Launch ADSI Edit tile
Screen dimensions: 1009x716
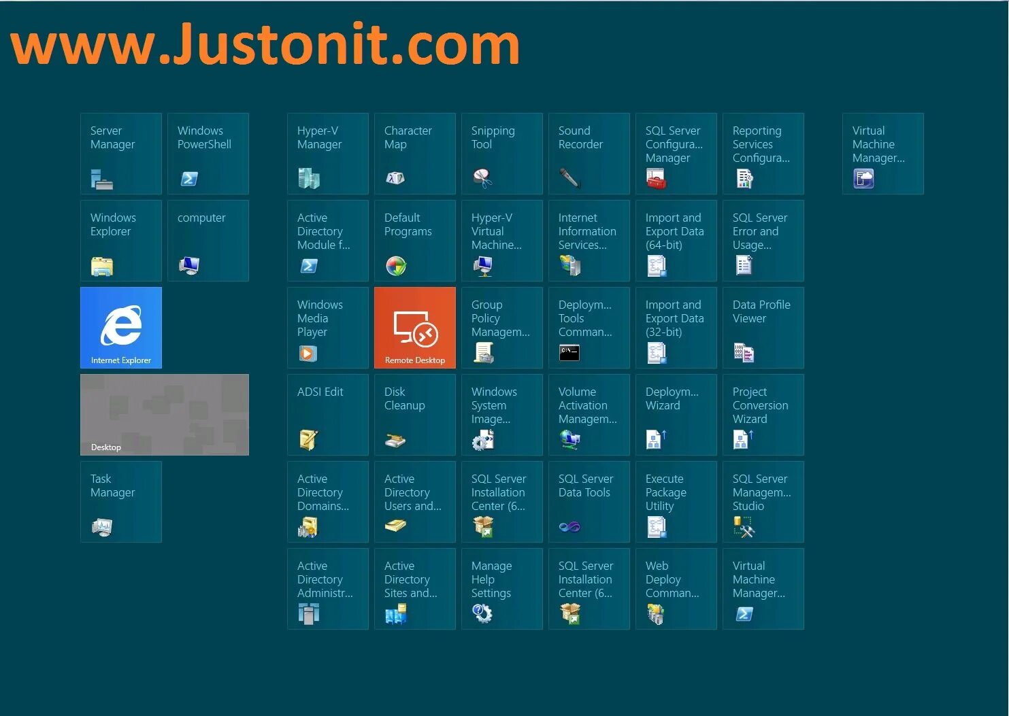point(328,415)
